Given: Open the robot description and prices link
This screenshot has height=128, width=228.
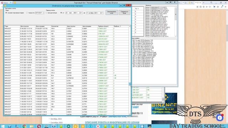Looking at the screenshot, I should tap(112, 122).
